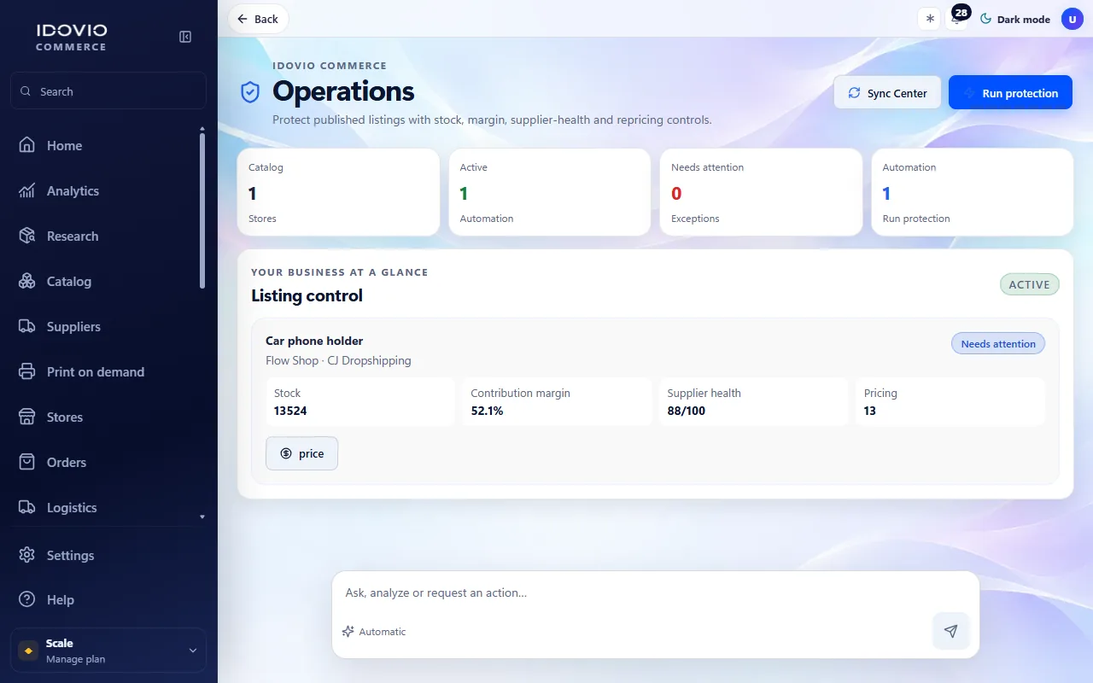Toggle Dark mode
Image resolution: width=1093 pixels, height=683 pixels.
pos(1014,19)
